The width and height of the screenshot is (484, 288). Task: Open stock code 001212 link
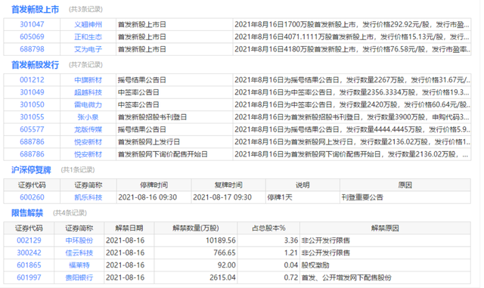tap(32, 80)
